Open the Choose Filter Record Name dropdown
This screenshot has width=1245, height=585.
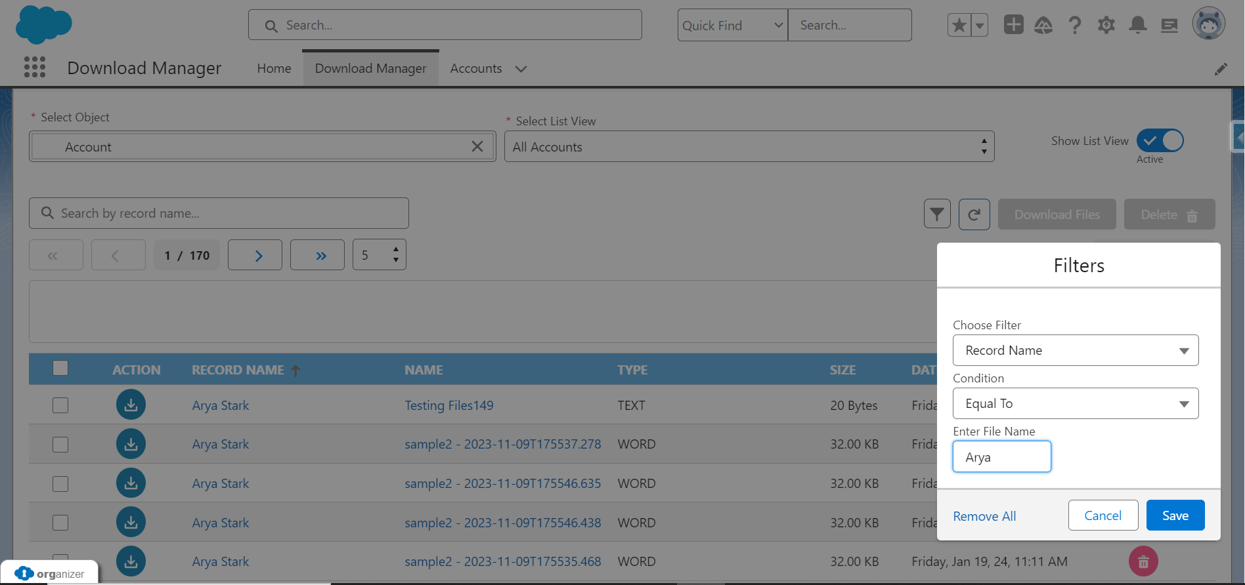[1075, 350]
